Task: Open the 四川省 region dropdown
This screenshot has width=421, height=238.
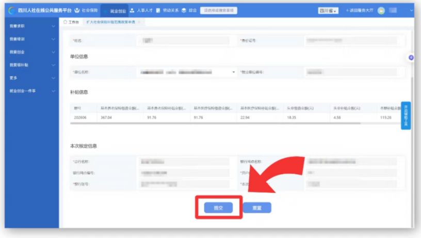Action: tap(328, 10)
